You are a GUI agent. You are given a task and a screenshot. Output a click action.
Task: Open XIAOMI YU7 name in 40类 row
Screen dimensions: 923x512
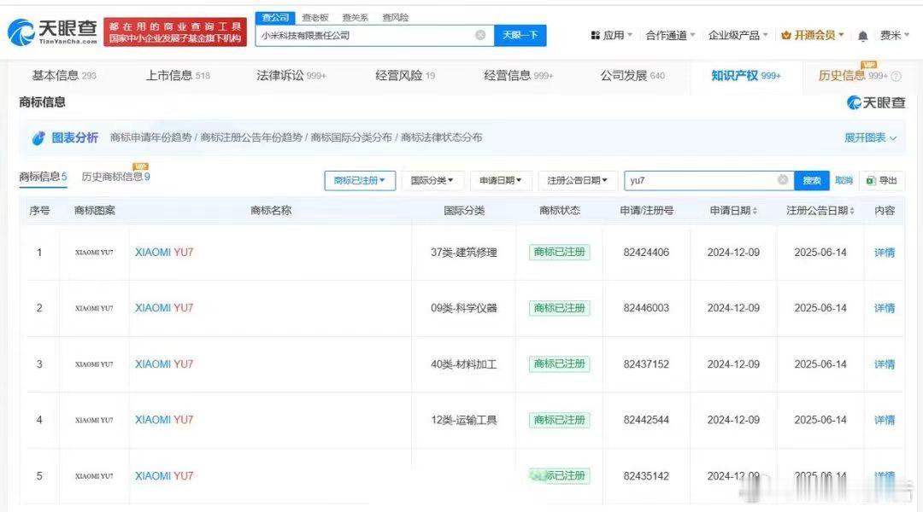164,364
